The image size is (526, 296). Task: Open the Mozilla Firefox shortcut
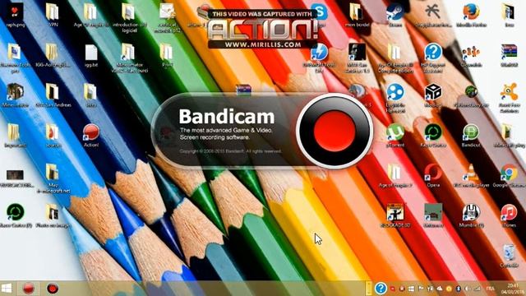[x=471, y=15]
